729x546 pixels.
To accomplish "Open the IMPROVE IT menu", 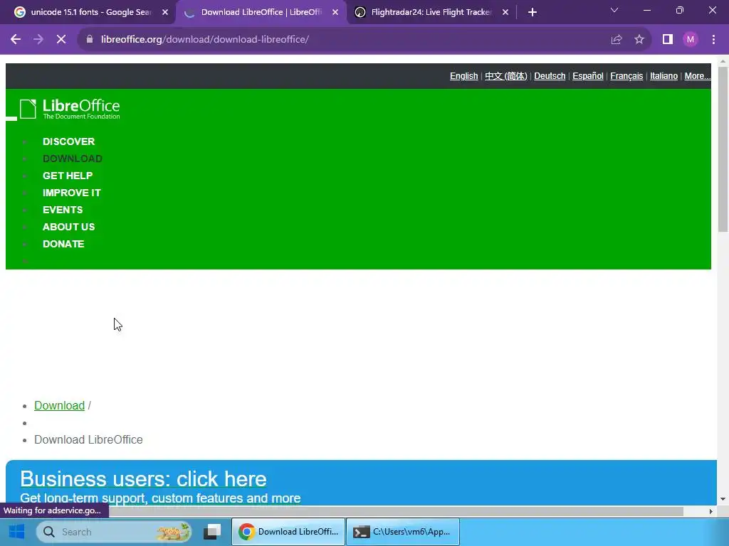I will coord(72,193).
